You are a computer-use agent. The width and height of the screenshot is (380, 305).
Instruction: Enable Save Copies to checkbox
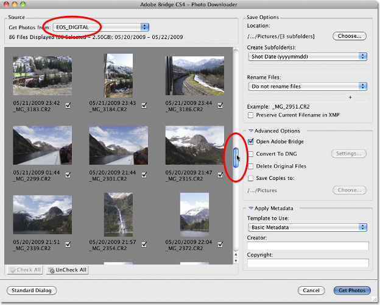(x=250, y=178)
